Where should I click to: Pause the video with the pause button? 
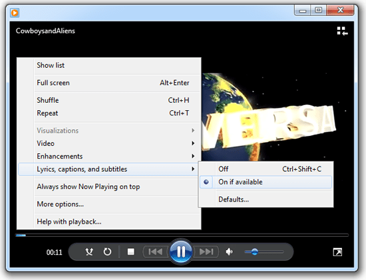(181, 252)
